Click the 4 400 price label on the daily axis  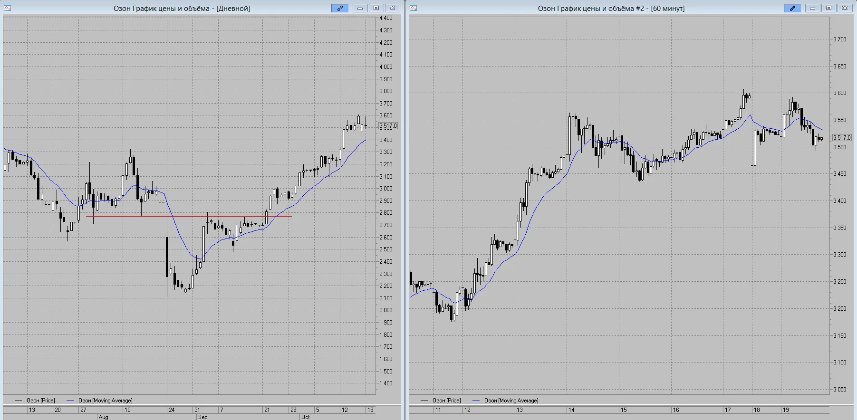point(386,18)
